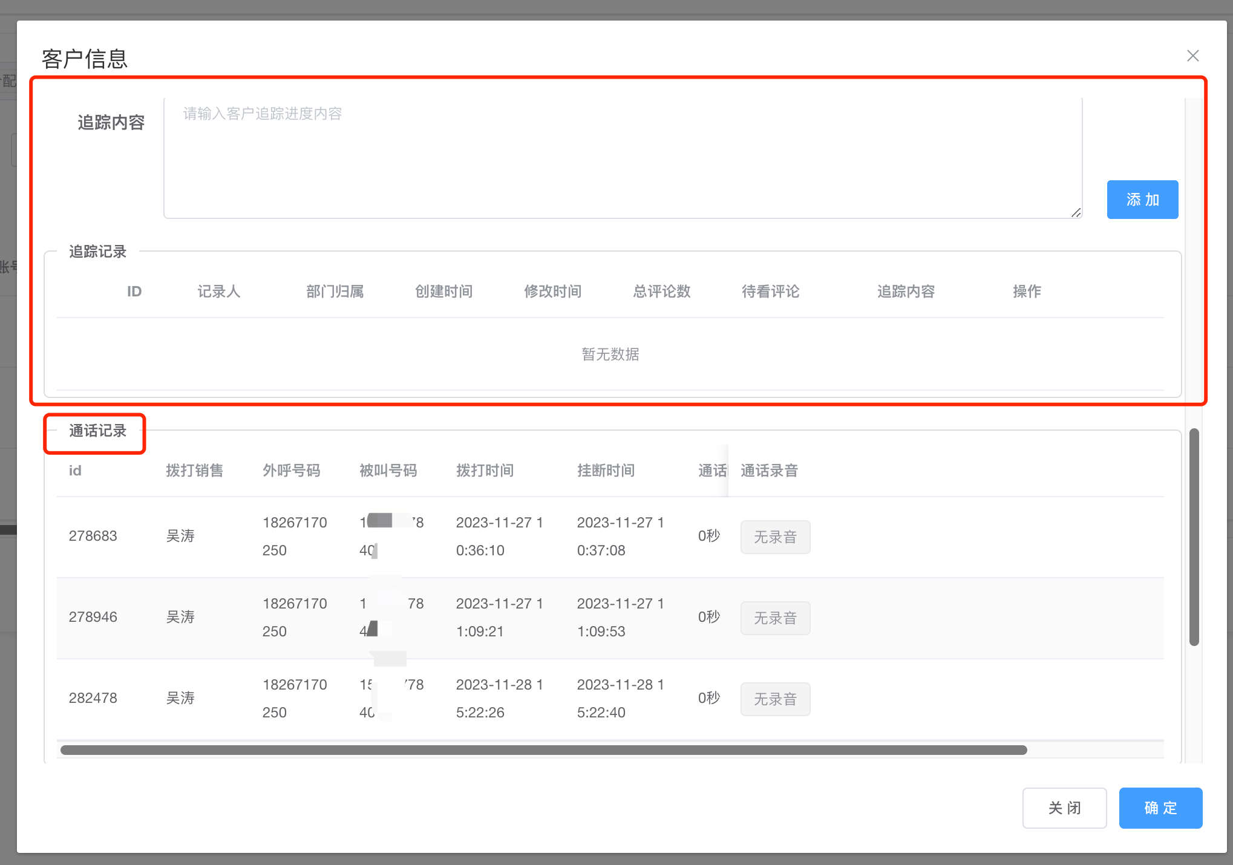Click the textarea resize handle corner
Image resolution: width=1233 pixels, height=865 pixels.
pos(1076,212)
